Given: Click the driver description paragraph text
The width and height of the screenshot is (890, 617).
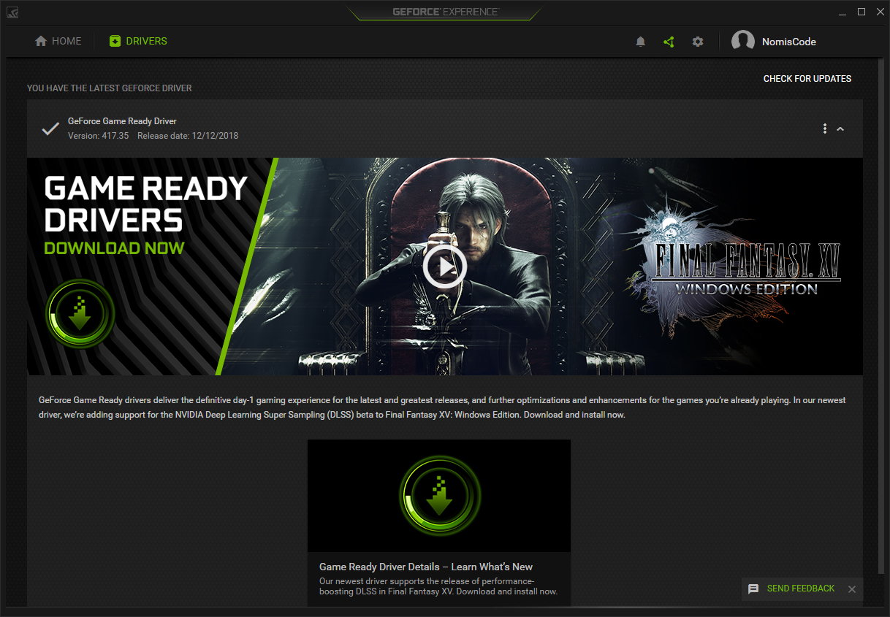Looking at the screenshot, I should point(442,407).
